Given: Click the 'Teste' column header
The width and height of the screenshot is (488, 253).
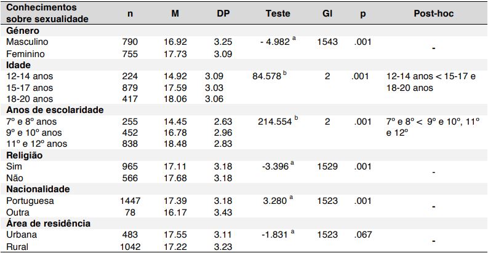Looking at the screenshot, I should (278, 13).
